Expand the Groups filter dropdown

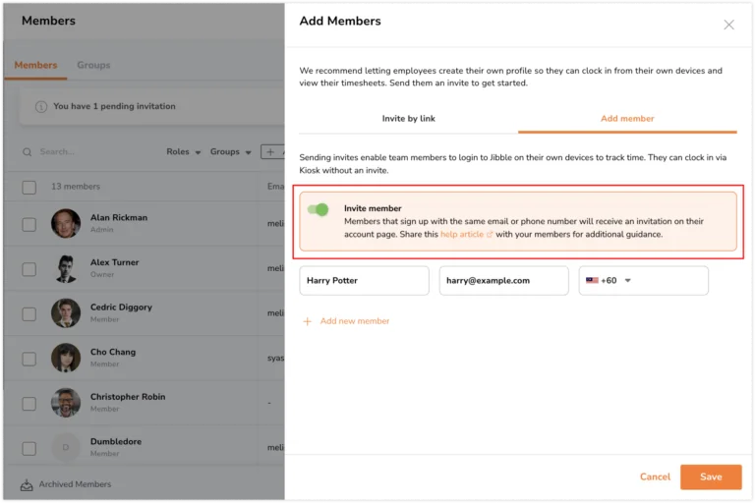[x=231, y=151]
